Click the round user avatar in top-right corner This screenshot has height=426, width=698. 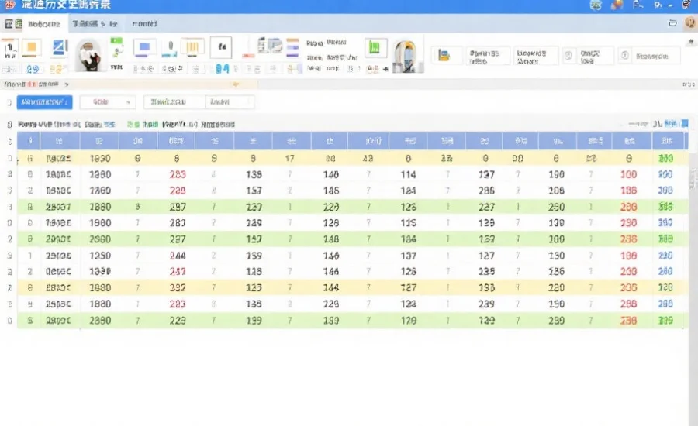(x=690, y=24)
